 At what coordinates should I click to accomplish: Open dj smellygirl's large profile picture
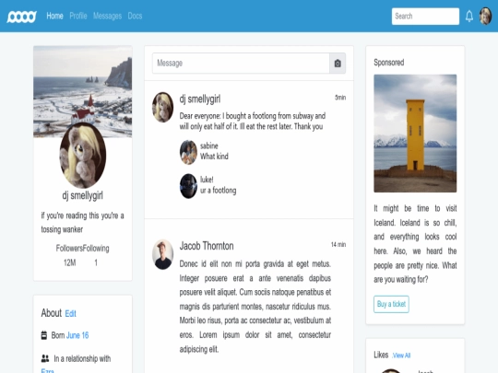click(x=83, y=156)
